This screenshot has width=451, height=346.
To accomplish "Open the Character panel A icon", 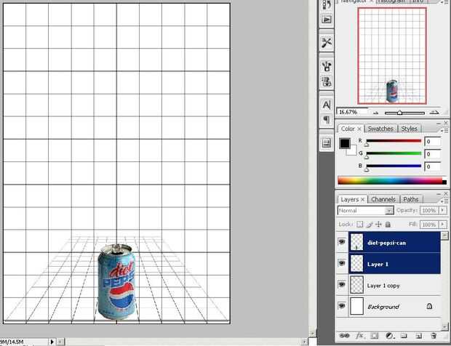I will coord(327,105).
